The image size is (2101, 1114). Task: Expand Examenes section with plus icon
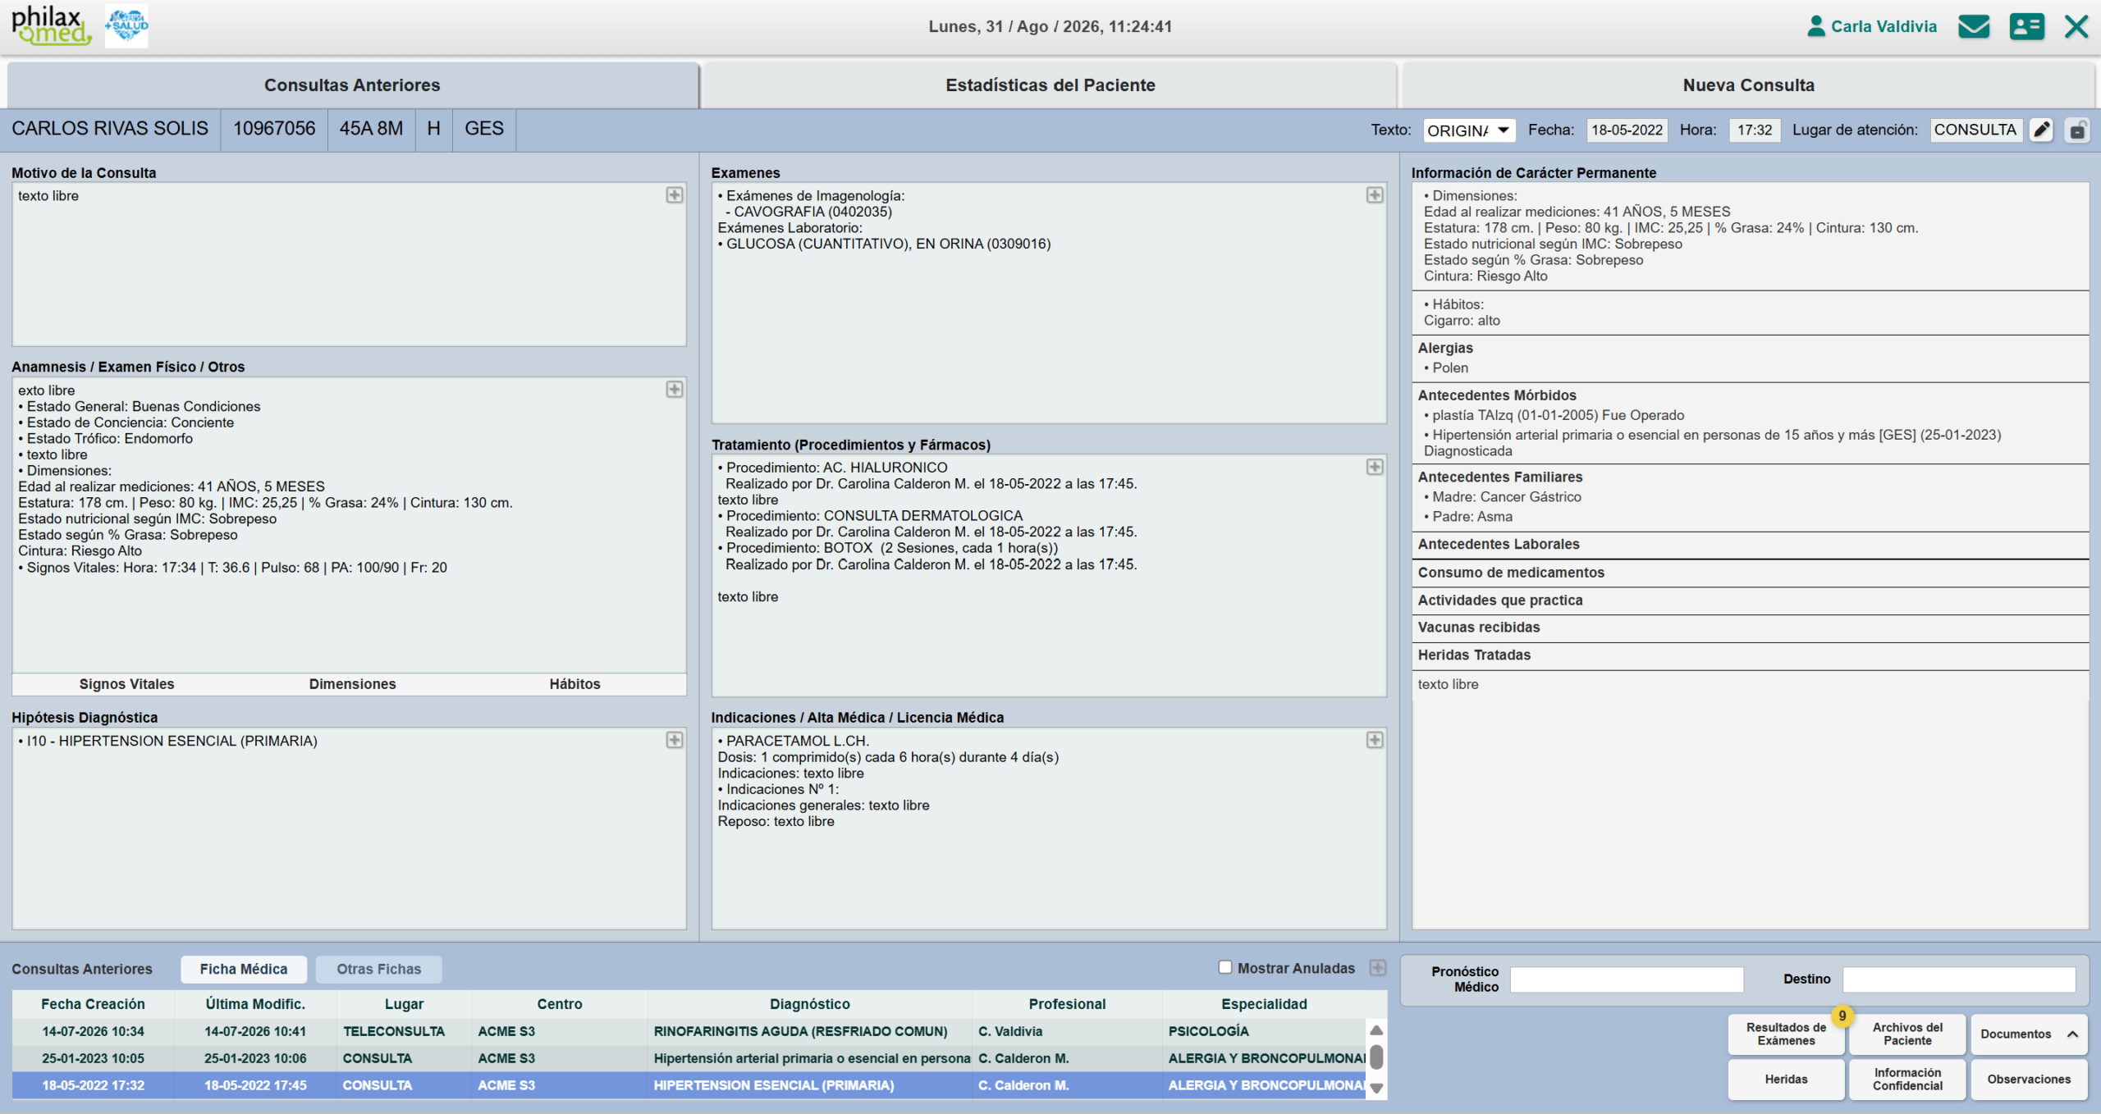1375,195
